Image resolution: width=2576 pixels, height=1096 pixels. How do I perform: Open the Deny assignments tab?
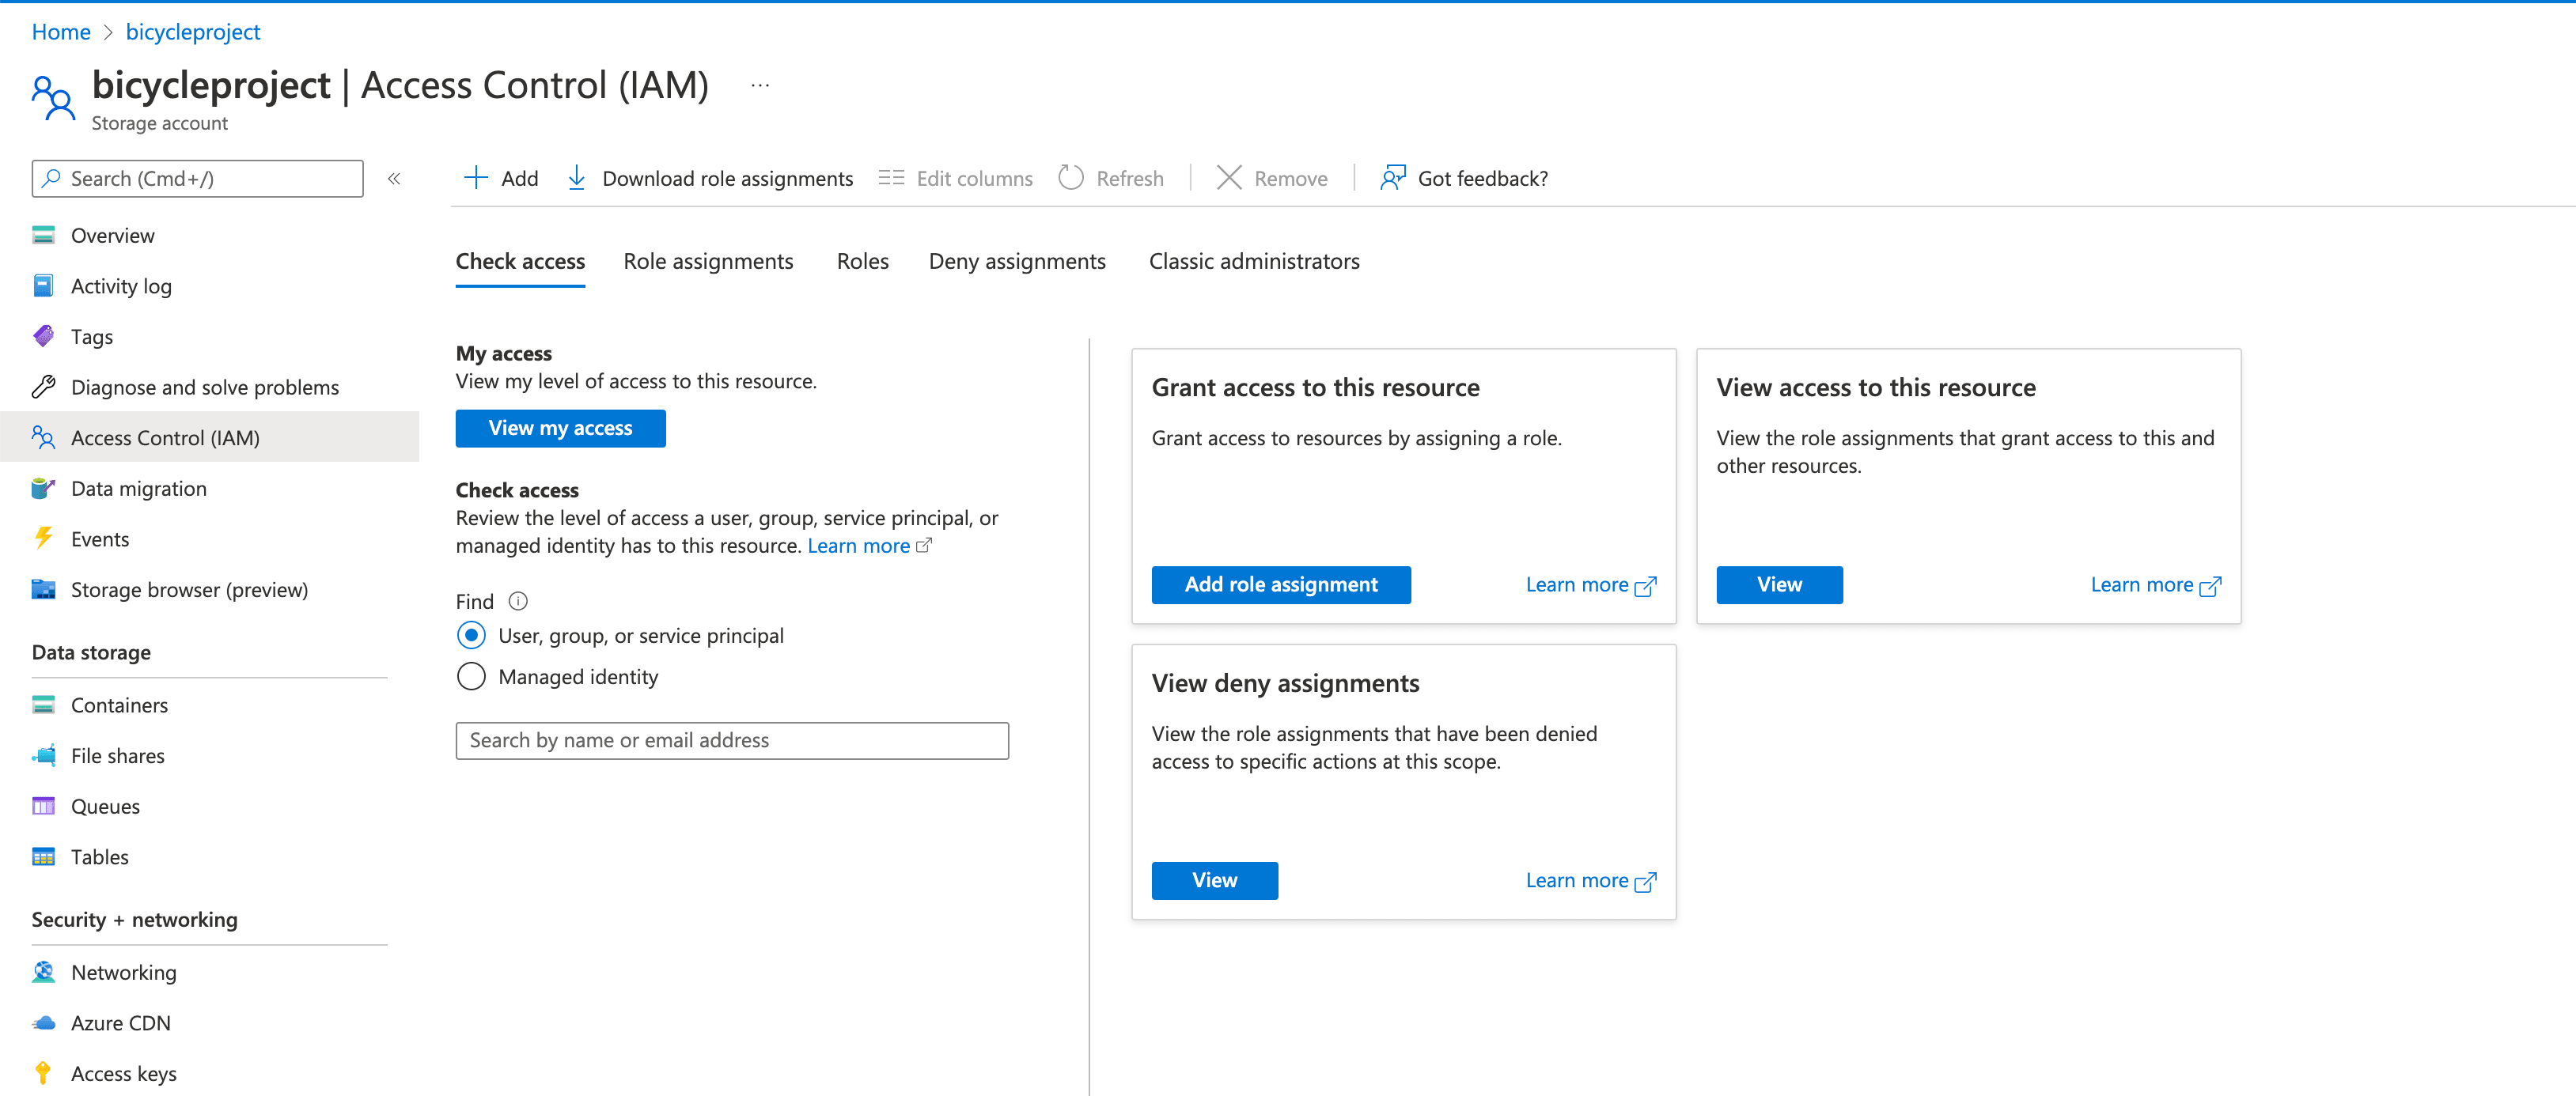(x=1016, y=262)
